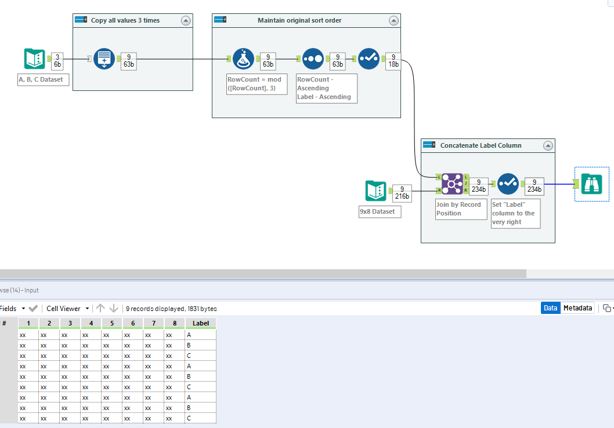Switch to the Metadata tab
614x428 pixels.
tap(577, 308)
